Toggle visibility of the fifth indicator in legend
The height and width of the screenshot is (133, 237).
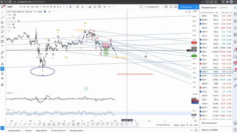click(14, 28)
